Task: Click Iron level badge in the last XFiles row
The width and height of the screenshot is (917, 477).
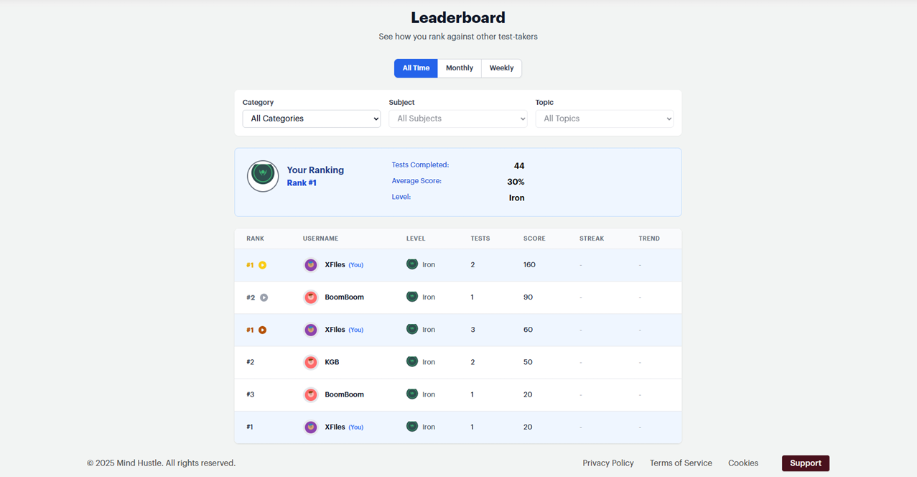Action: (x=412, y=426)
